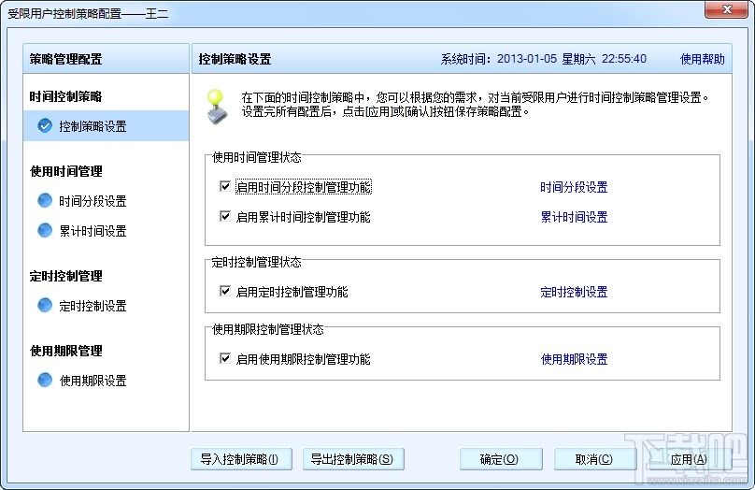
Task: Apply settings with the 应用(A) button
Action: coord(690,459)
